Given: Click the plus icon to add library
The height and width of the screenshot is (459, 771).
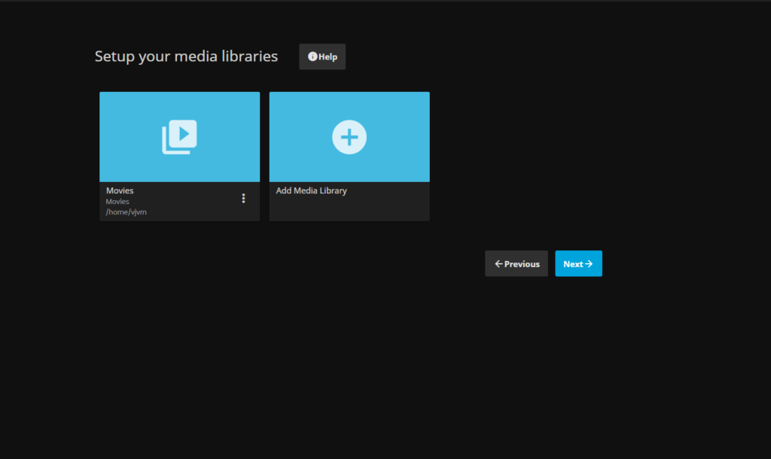Looking at the screenshot, I should pos(349,137).
